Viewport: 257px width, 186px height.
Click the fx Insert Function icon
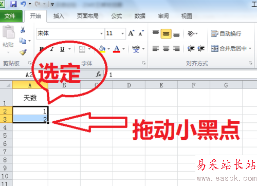[x=98, y=75]
